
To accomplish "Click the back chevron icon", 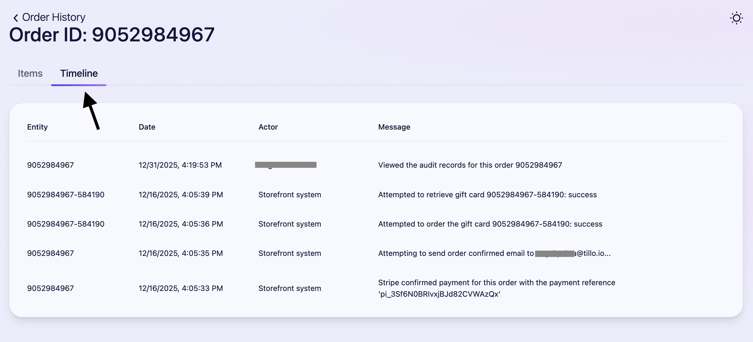I will (x=15, y=17).
